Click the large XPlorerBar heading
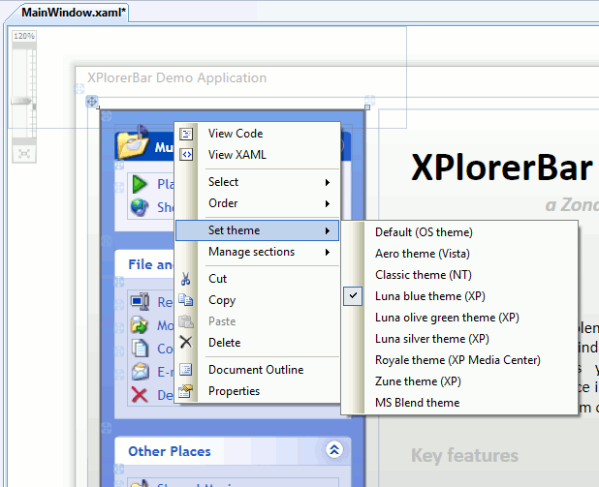599x487 pixels. pos(501,167)
